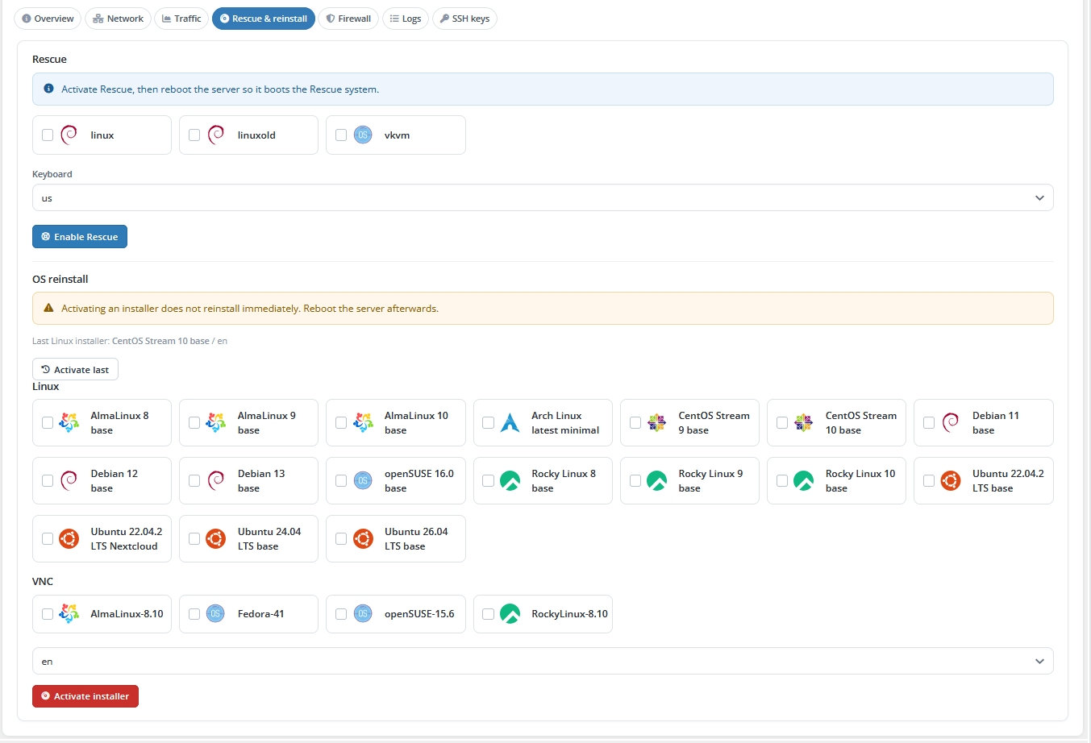
Task: Tick the openSUSE 16.0 base checkbox
Action: (x=341, y=480)
